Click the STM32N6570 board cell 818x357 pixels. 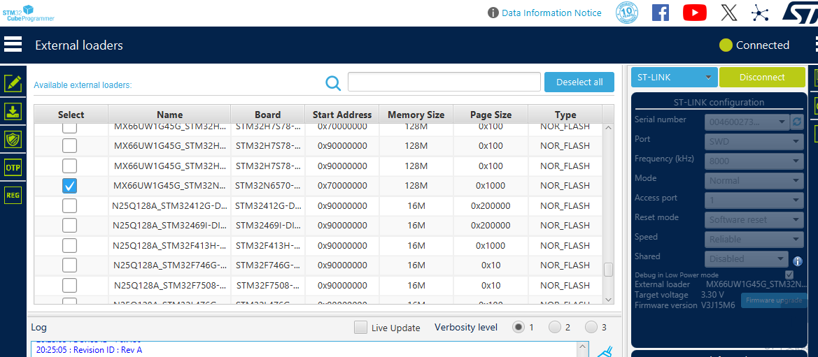(x=267, y=186)
